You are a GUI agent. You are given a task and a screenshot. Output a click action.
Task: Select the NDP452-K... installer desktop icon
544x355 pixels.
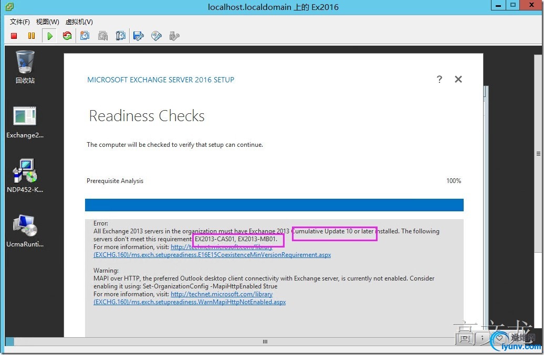click(x=25, y=176)
